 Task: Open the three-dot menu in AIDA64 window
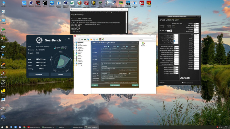click(154, 39)
